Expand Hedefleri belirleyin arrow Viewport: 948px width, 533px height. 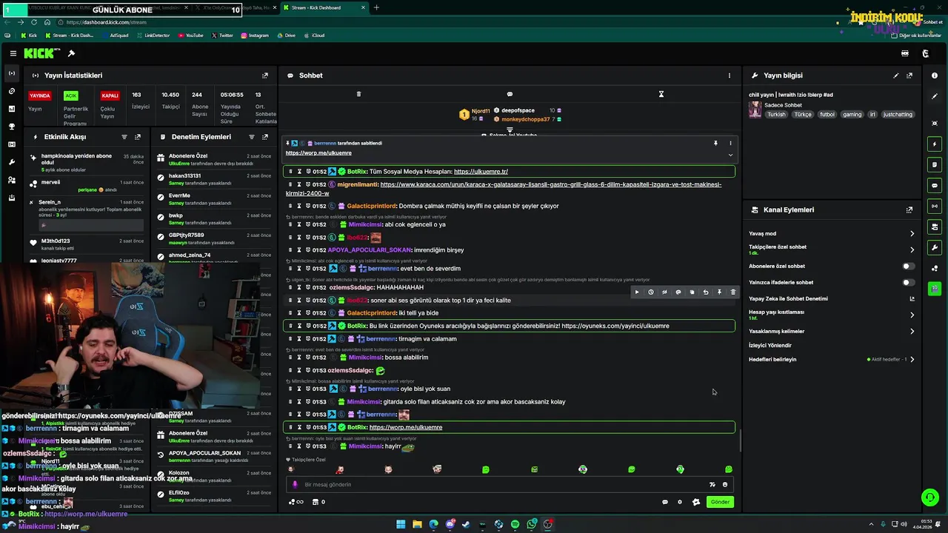(x=912, y=360)
